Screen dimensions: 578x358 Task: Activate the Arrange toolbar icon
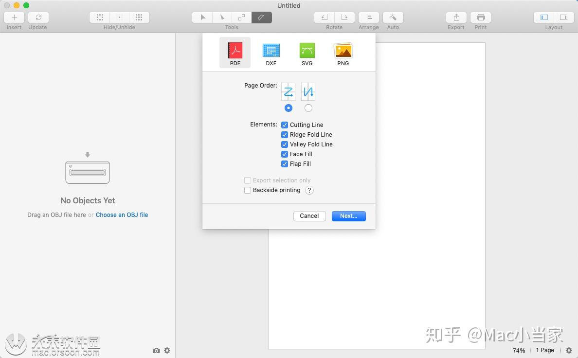pyautogui.click(x=368, y=17)
